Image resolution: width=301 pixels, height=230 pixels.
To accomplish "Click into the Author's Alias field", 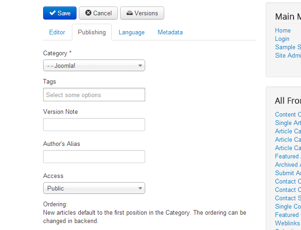I will 94,157.
